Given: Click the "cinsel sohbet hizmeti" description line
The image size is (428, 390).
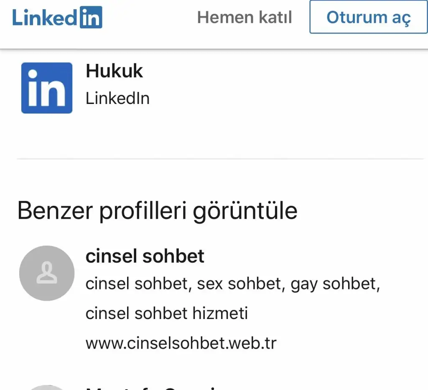Looking at the screenshot, I should [167, 313].
